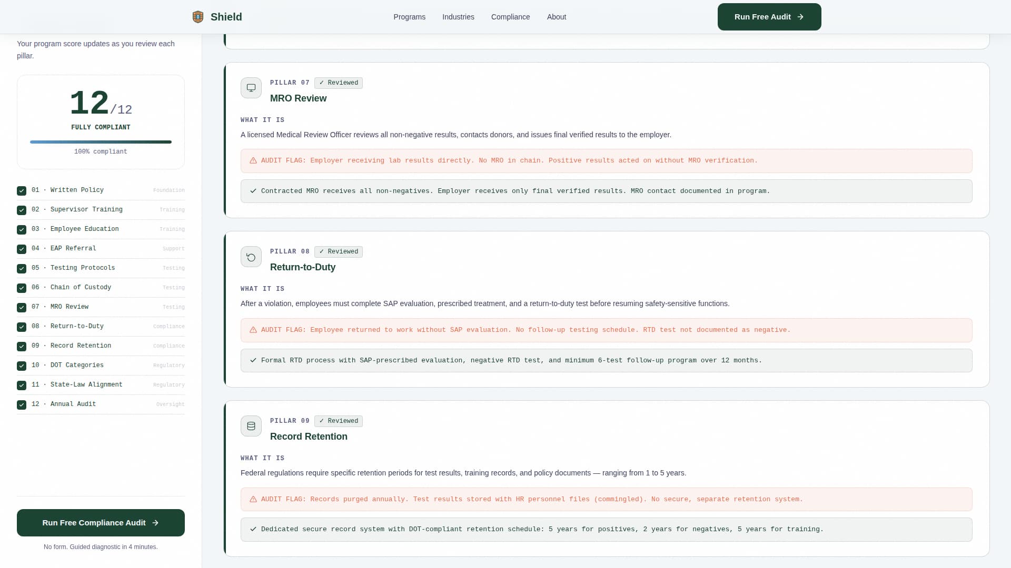Viewport: 1011px width, 568px height.
Task: Open the About nav item
Action: point(557,17)
